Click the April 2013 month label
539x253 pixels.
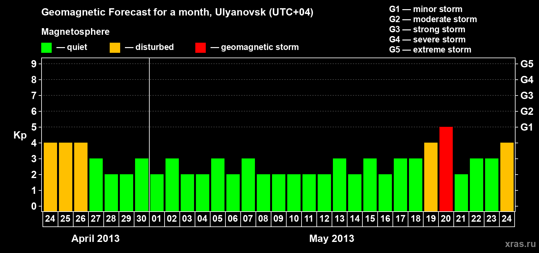click(95, 238)
